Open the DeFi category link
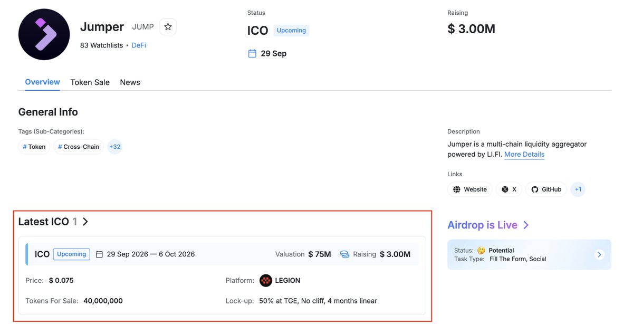 point(139,45)
